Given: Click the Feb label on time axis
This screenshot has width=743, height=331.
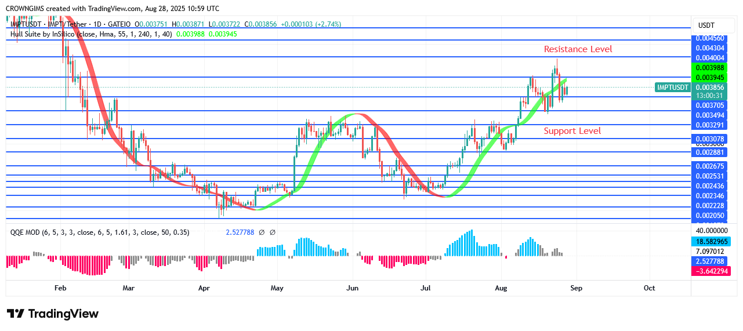Looking at the screenshot, I should 60,288.
